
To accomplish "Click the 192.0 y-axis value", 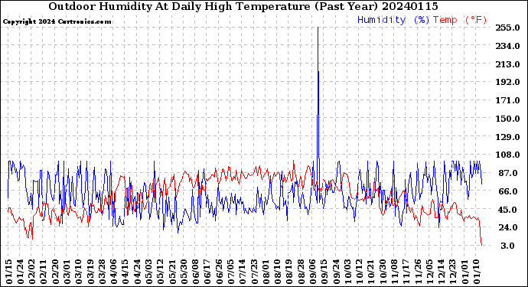I will click(507, 82).
